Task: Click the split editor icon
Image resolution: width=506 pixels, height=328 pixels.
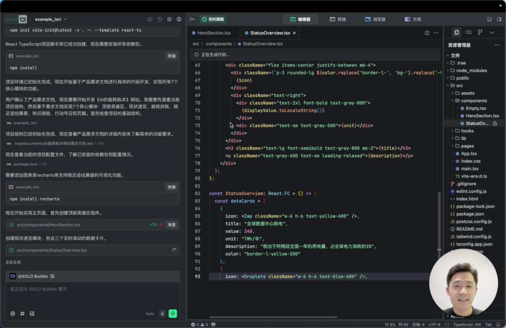Action: click(427, 33)
